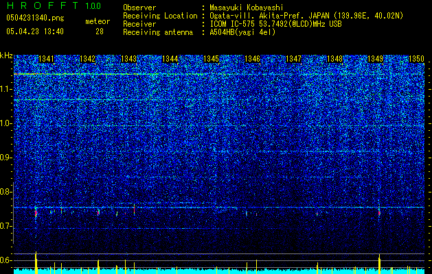Click the 1347 time marker
432x274 pixels.
294,59
